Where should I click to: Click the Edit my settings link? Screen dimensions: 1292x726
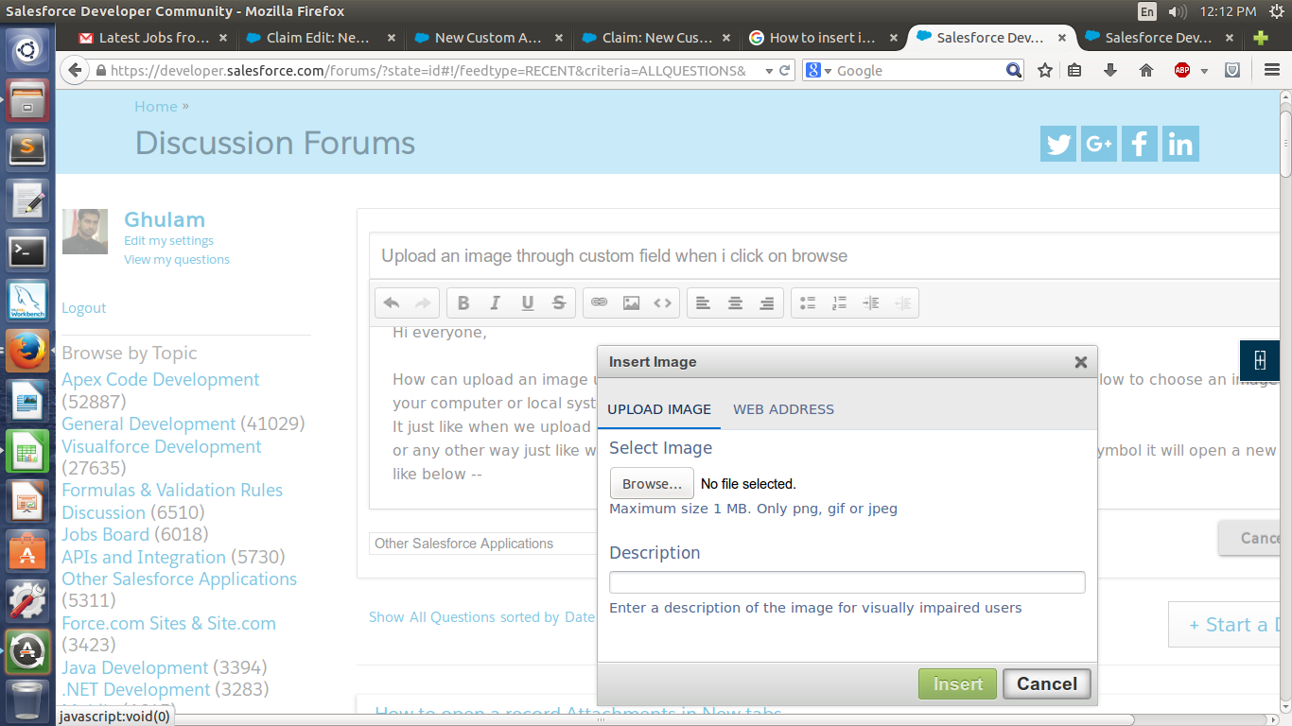[169, 241]
